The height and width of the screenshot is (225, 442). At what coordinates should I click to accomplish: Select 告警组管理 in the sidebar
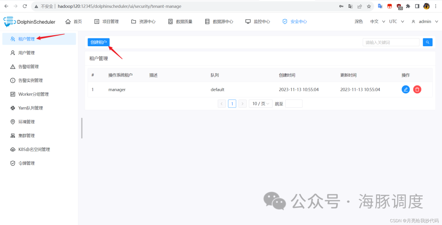tap(39, 66)
